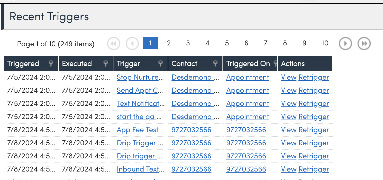Switch to page 2
The image size is (383, 180).
coord(169,43)
